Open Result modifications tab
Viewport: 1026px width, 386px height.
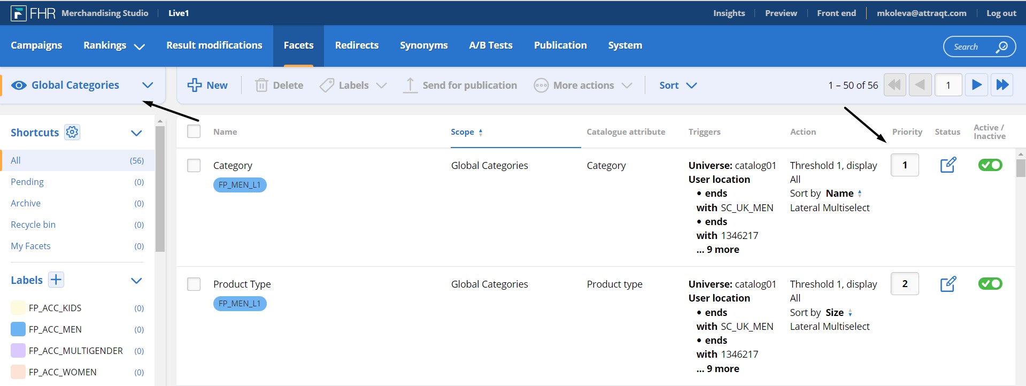pyautogui.click(x=214, y=45)
